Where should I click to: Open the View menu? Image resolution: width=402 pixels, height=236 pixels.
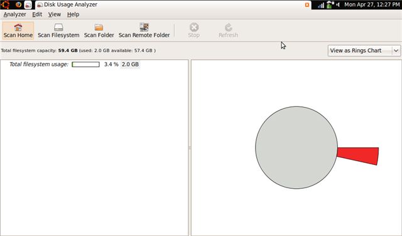[55, 14]
